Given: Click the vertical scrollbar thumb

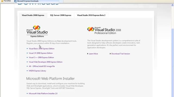Looking at the screenshot, I should click(172, 63).
